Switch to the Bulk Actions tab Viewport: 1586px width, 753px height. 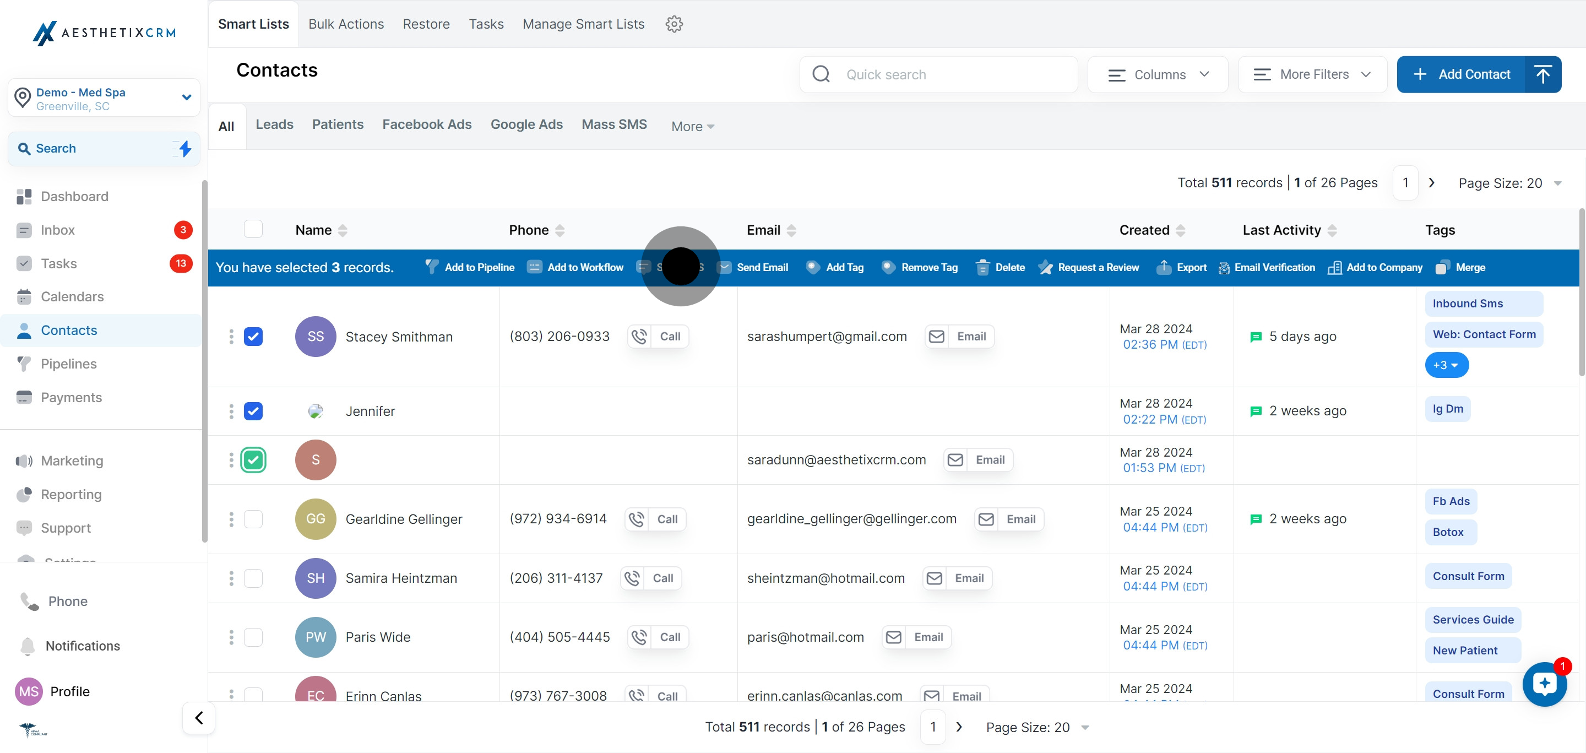coord(346,24)
